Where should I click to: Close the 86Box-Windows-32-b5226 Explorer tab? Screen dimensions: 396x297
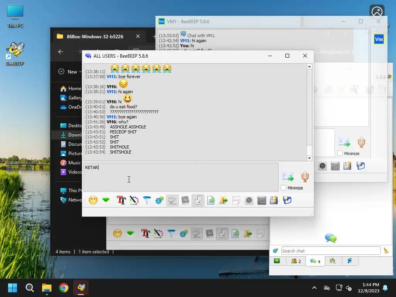pos(138,36)
